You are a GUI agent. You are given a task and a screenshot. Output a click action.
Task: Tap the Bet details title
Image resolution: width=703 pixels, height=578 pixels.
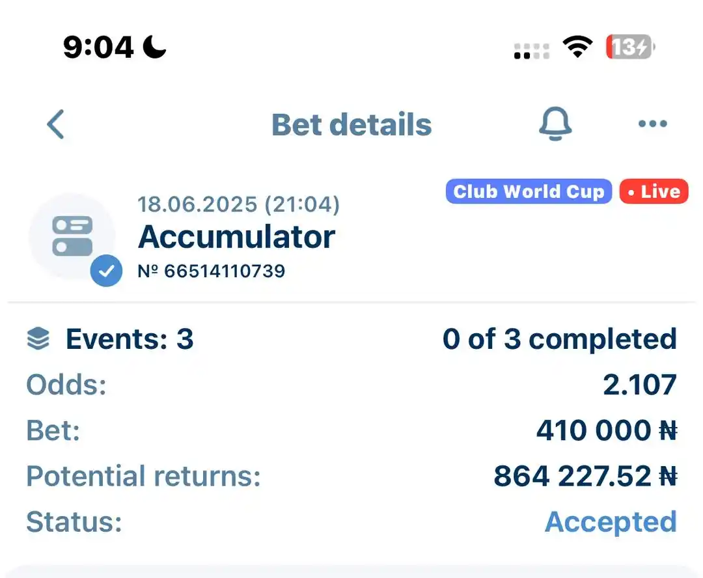point(351,124)
